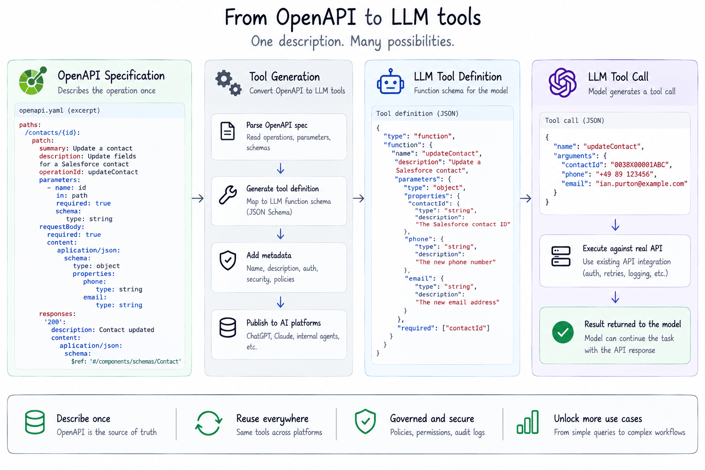Viewport: 705px width, 470px height.
Task: Click the 'Execute against real API' step title
Action: point(622,248)
